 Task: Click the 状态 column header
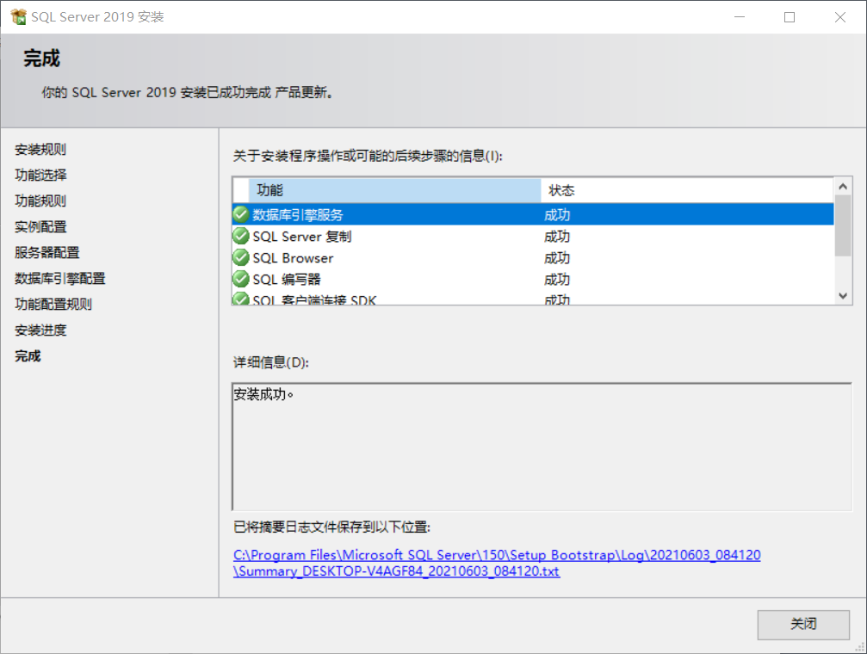(x=687, y=190)
